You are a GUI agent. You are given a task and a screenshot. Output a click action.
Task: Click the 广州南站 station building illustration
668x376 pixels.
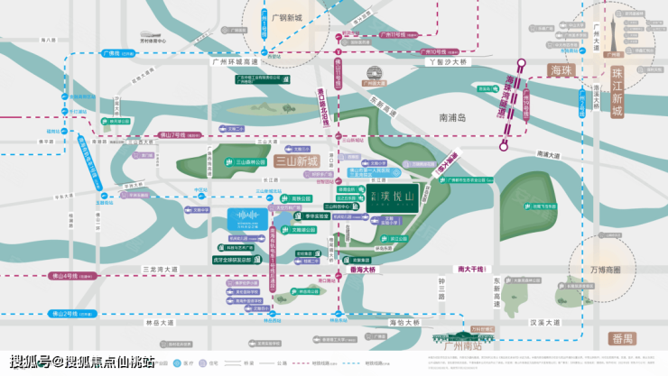pyautogui.click(x=463, y=337)
